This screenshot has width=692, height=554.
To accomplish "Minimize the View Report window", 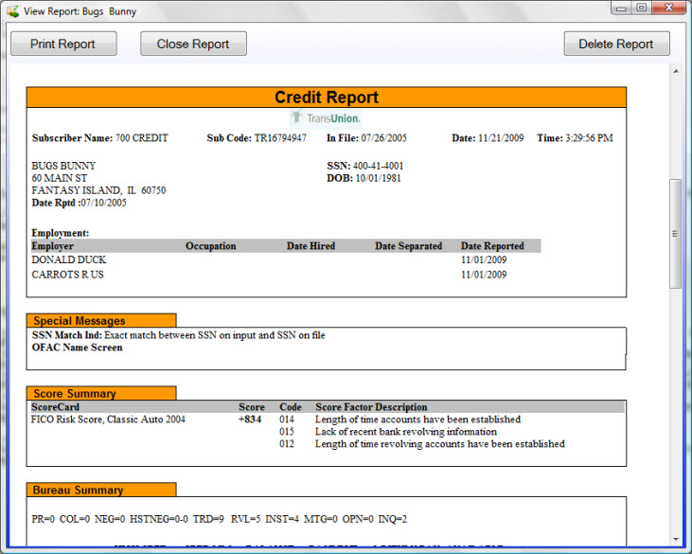I will (x=622, y=9).
